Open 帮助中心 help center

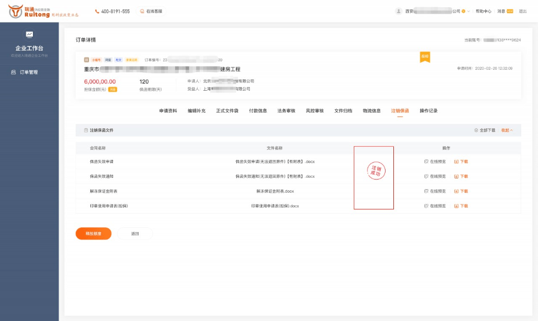point(484,11)
